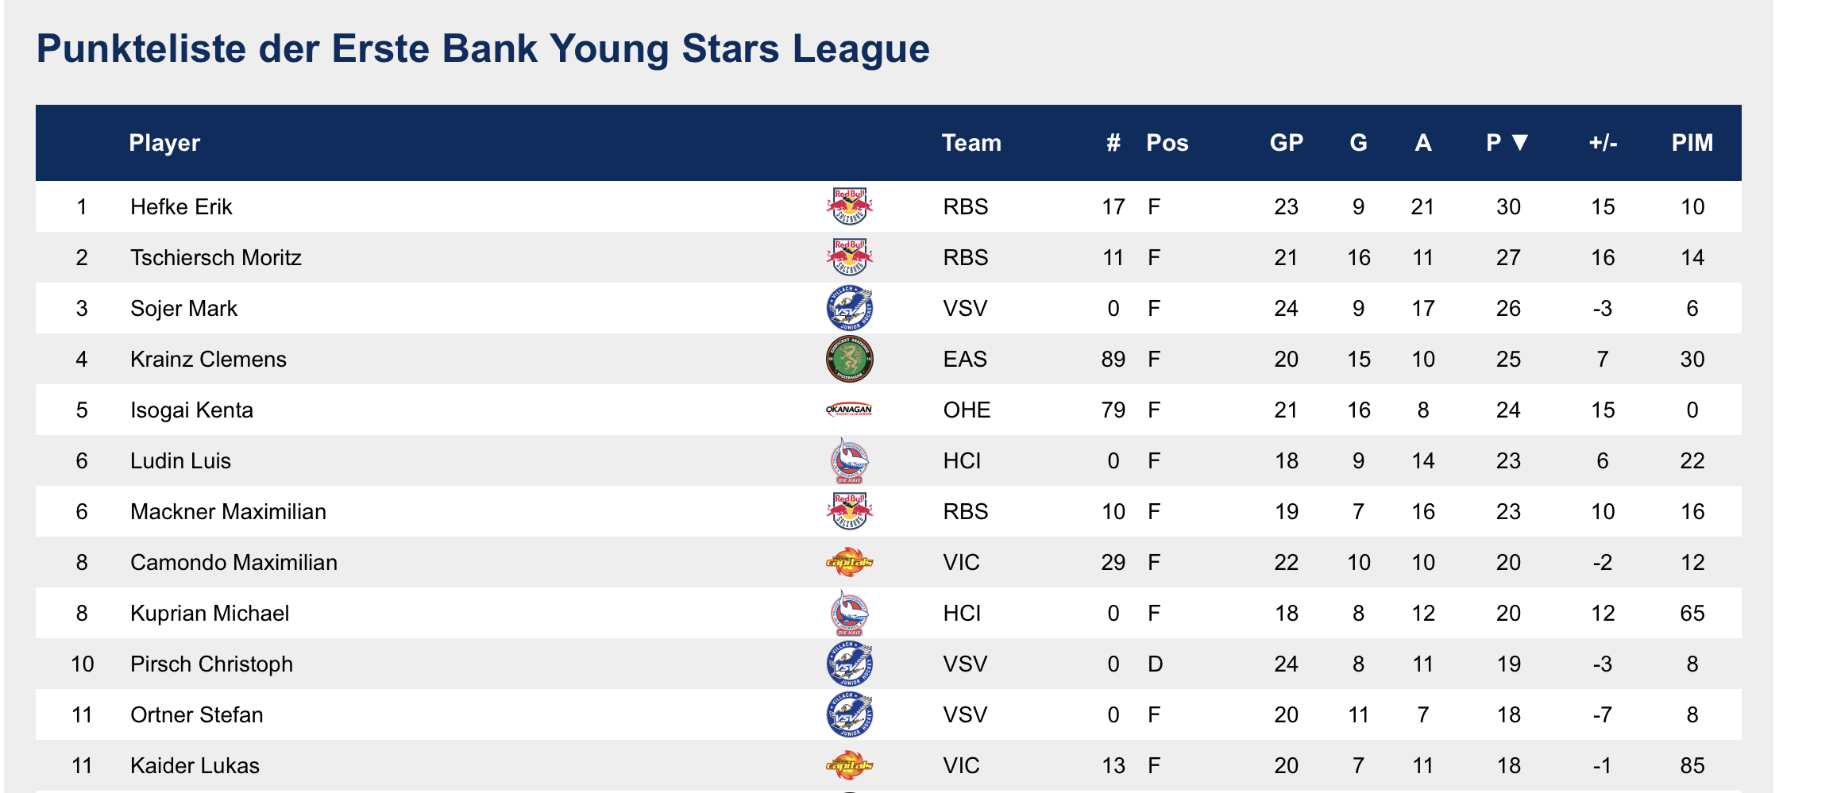Sort by the A assists column header
Viewport: 1837px width, 793px height.
[1422, 143]
